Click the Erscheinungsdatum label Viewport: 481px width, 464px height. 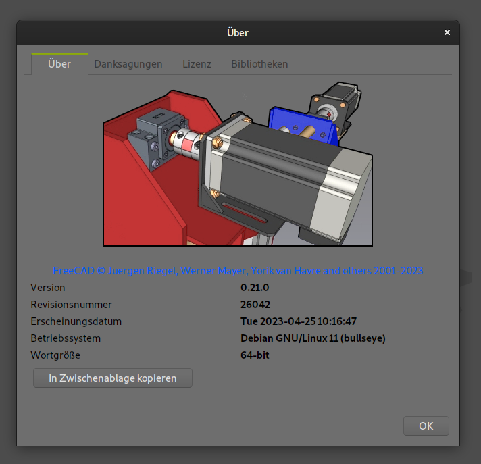click(76, 321)
